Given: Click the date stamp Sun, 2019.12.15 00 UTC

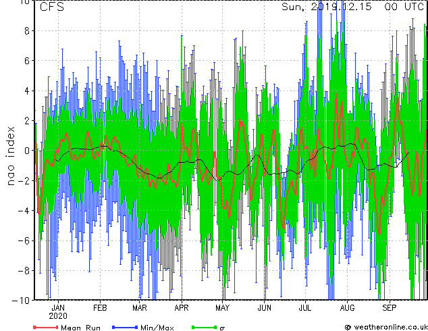Looking at the screenshot, I should coord(352,7).
